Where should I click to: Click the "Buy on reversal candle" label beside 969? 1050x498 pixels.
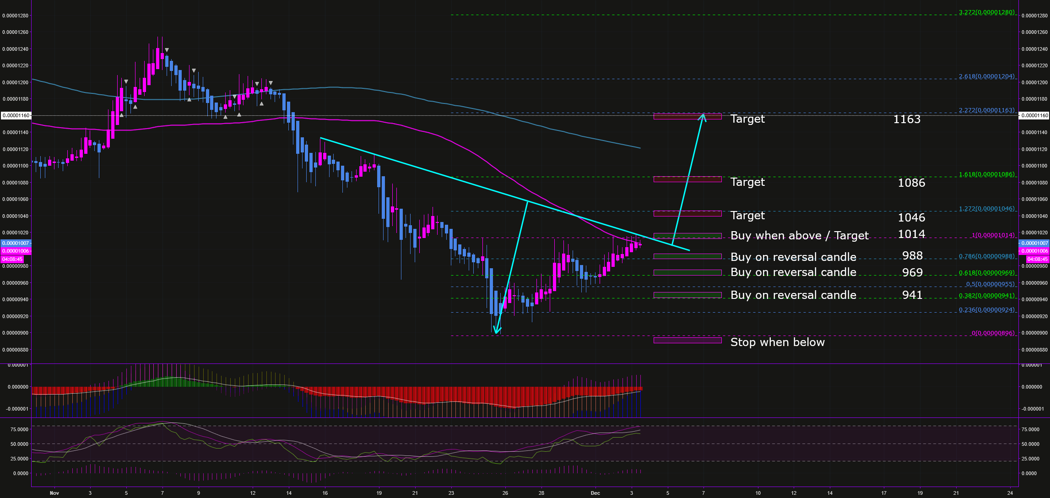(793, 272)
